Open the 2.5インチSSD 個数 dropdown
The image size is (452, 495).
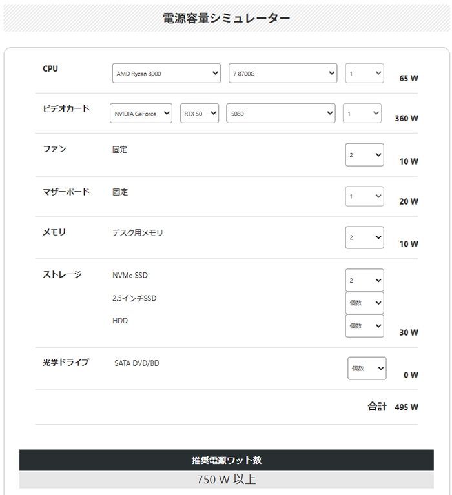(364, 303)
